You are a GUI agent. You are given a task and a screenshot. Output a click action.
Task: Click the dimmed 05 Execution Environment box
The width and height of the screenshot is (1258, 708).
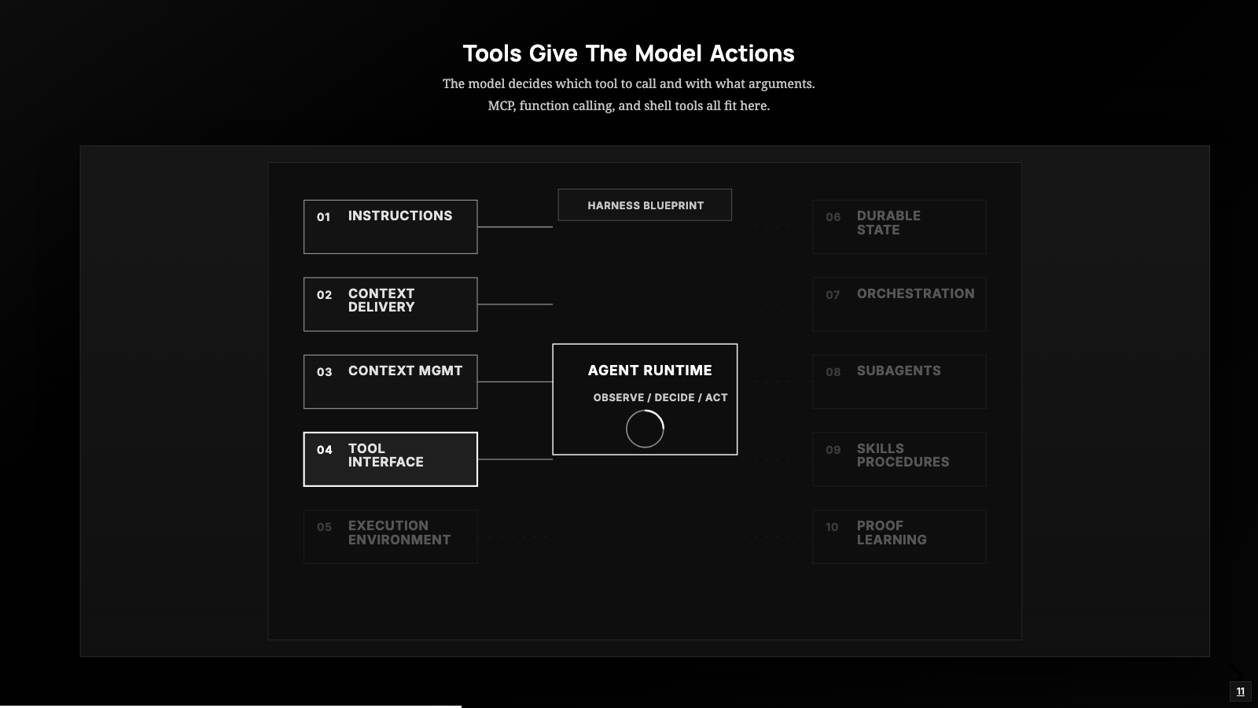pyautogui.click(x=390, y=537)
